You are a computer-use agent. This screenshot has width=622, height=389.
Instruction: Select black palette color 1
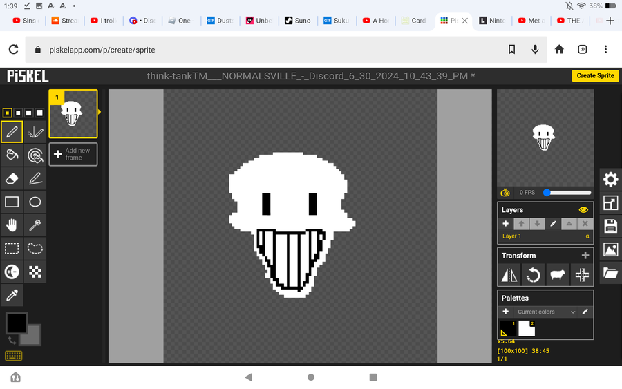pyautogui.click(x=508, y=328)
